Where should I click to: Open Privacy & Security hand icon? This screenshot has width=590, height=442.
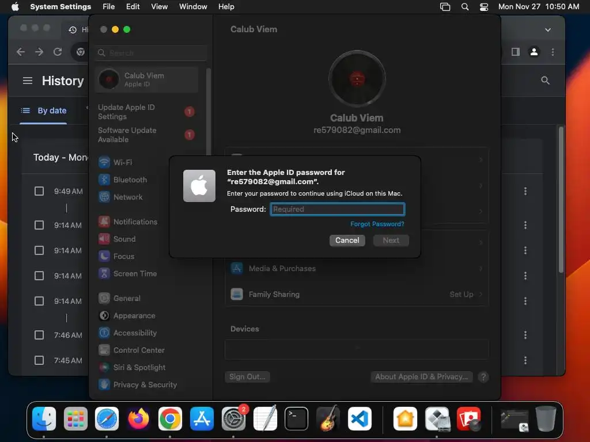coord(104,385)
